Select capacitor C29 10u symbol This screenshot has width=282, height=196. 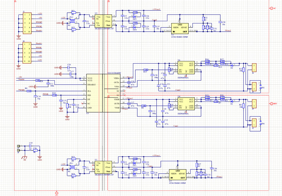[x=152, y=173]
